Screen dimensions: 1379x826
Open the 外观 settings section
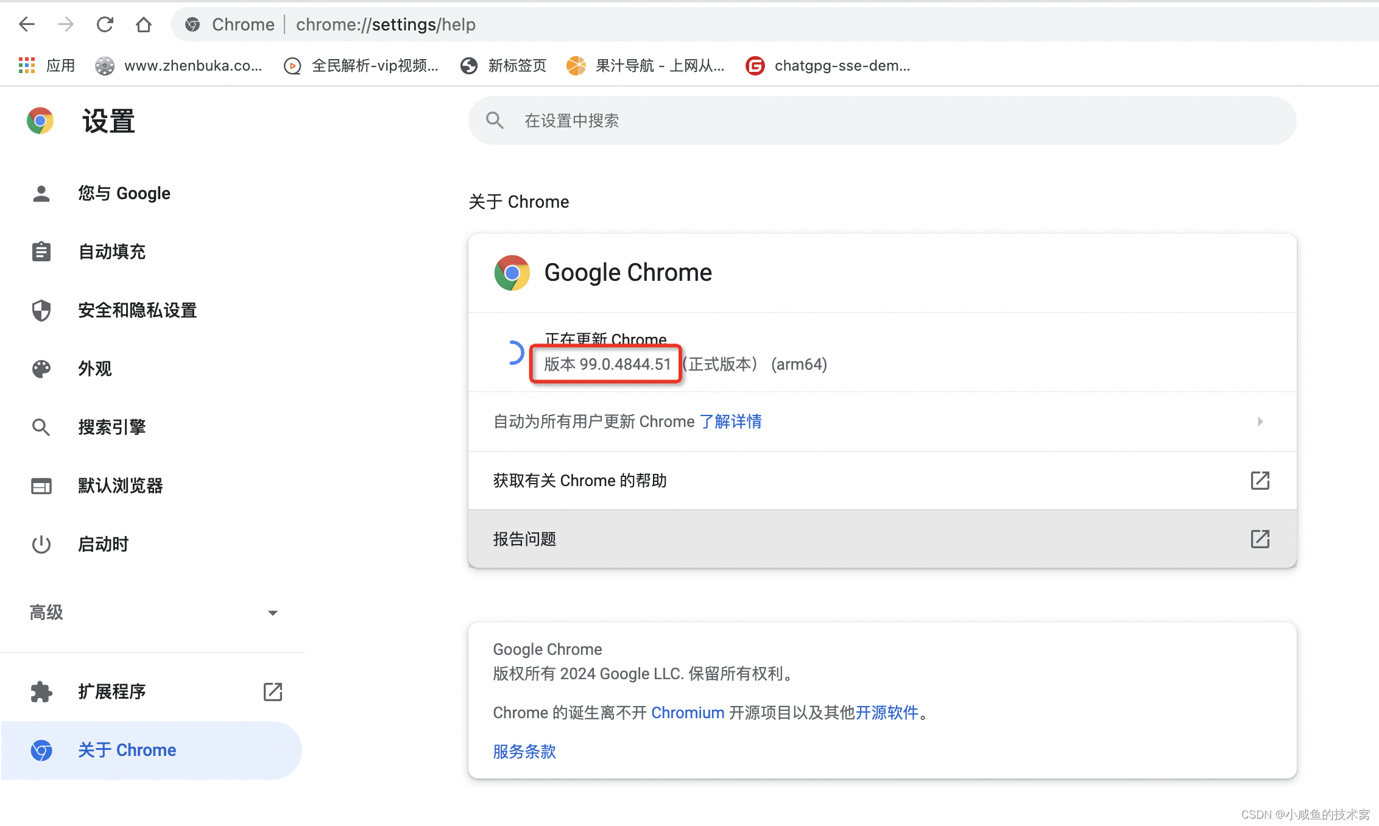point(94,369)
